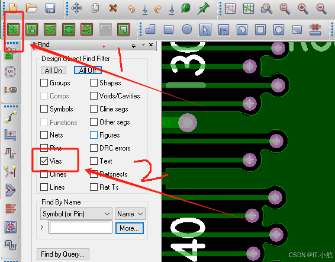Select the first green mode icon in second toolbar
Screen dimensions: 335x262
coord(13,29)
